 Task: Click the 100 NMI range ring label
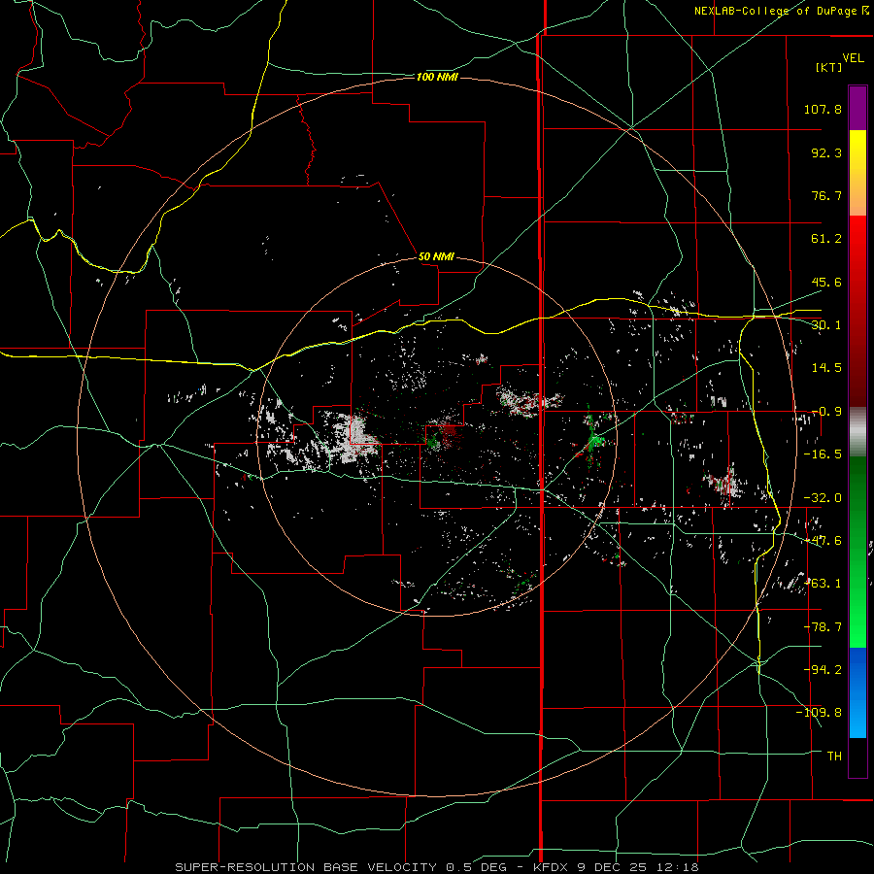[x=437, y=77]
